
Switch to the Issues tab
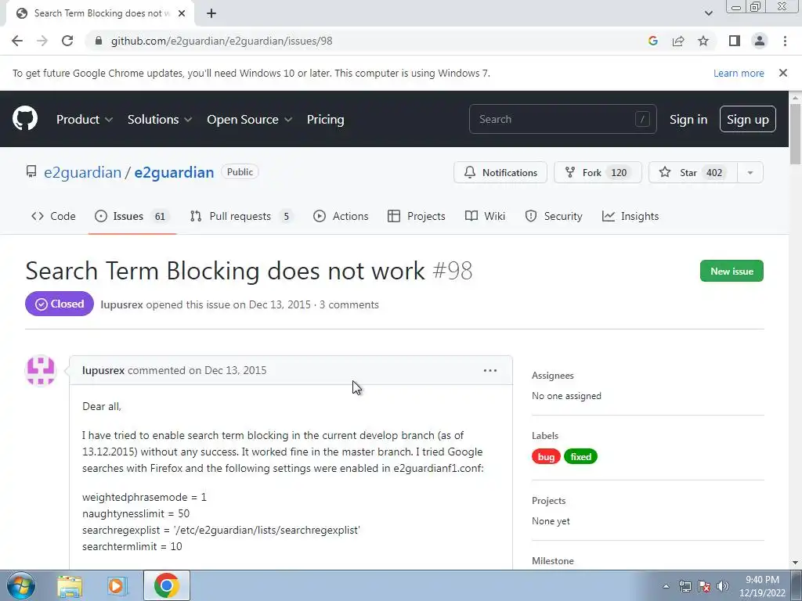tap(132, 216)
